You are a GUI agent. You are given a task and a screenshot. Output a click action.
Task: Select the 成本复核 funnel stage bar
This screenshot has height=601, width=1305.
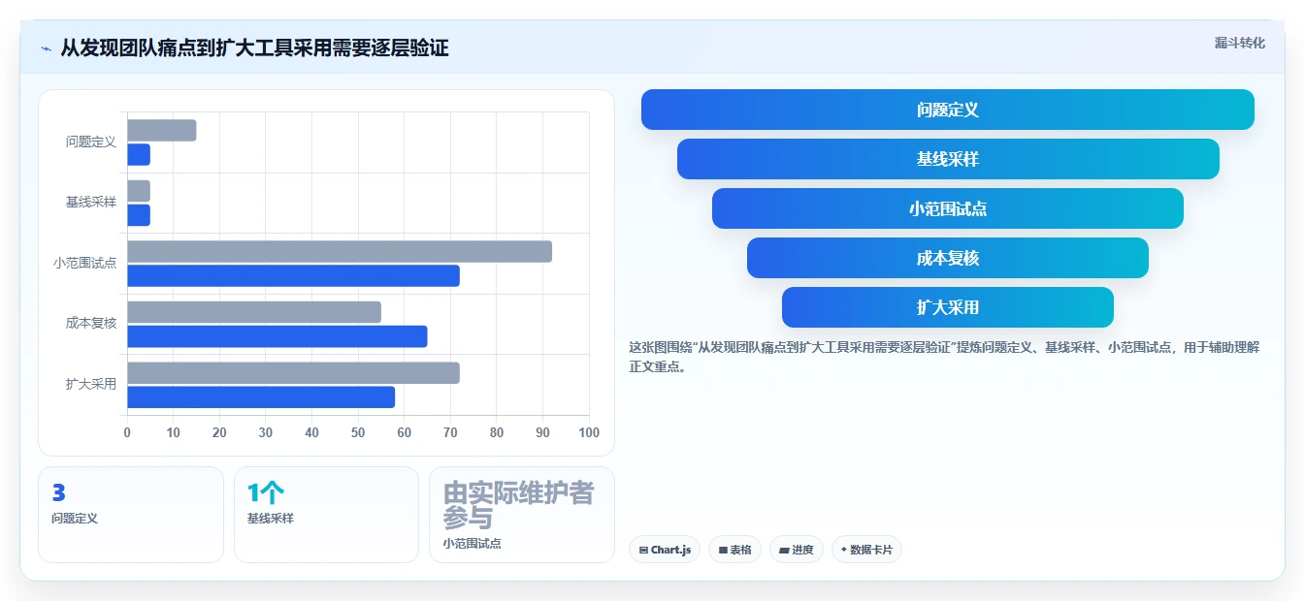tap(948, 258)
